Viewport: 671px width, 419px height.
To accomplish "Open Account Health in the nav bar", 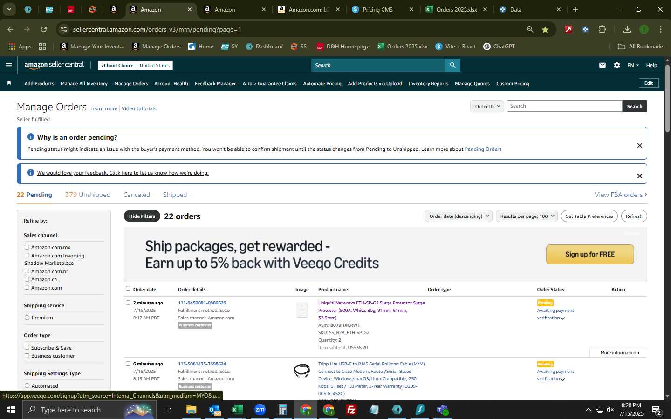I will point(171,84).
